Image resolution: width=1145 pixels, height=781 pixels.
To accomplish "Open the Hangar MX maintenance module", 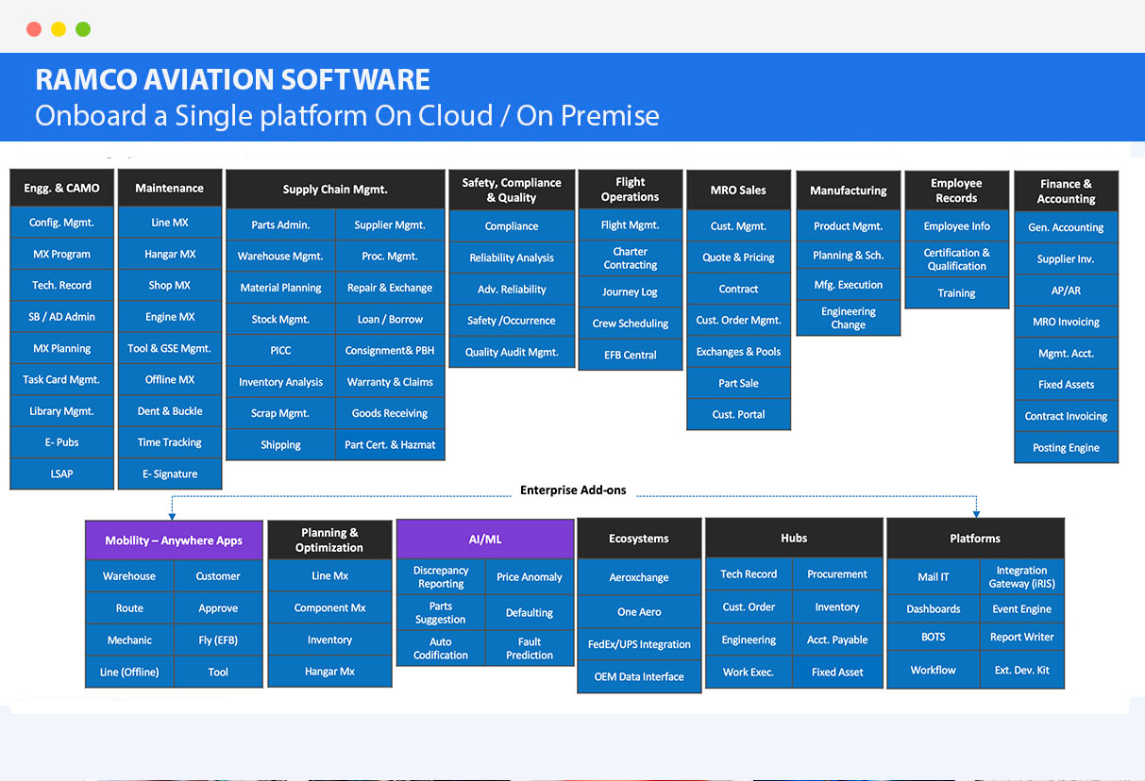I will (x=170, y=254).
